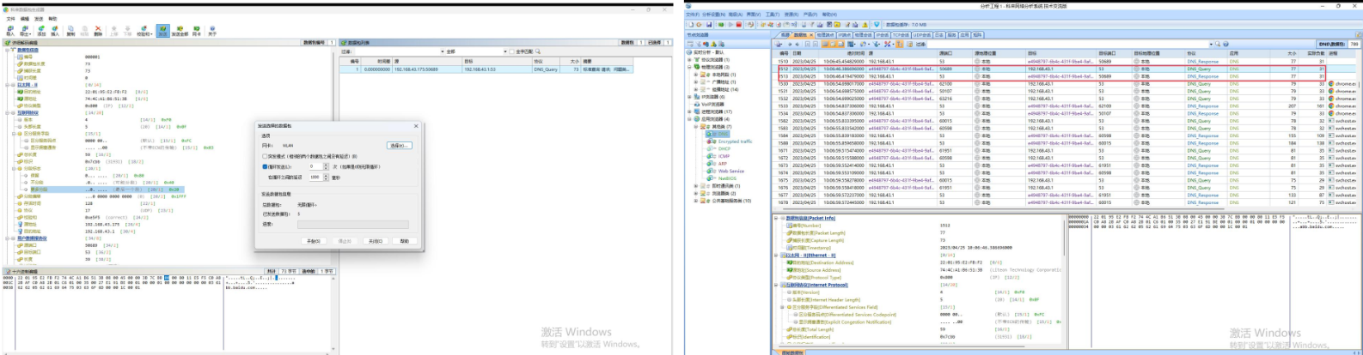Image resolution: width=1363 pixels, height=355 pixels.
Task: Collapse the 以太网 - II tree section
Action: click(7, 85)
